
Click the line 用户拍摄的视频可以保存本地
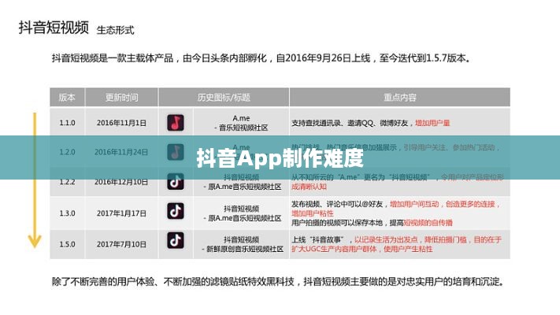[x=338, y=223]
